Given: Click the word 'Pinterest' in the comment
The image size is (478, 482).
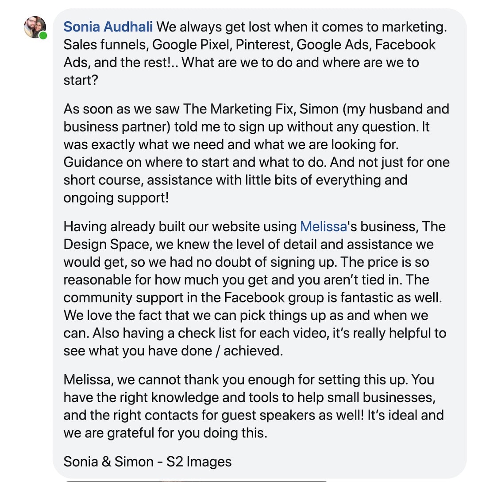Looking at the screenshot, I should coord(262,45).
